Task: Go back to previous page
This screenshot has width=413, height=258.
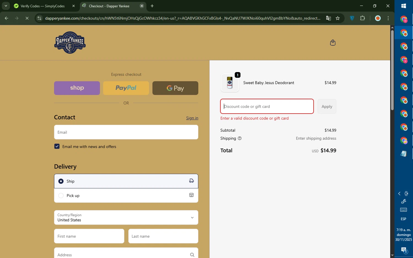Action: click(x=6, y=18)
